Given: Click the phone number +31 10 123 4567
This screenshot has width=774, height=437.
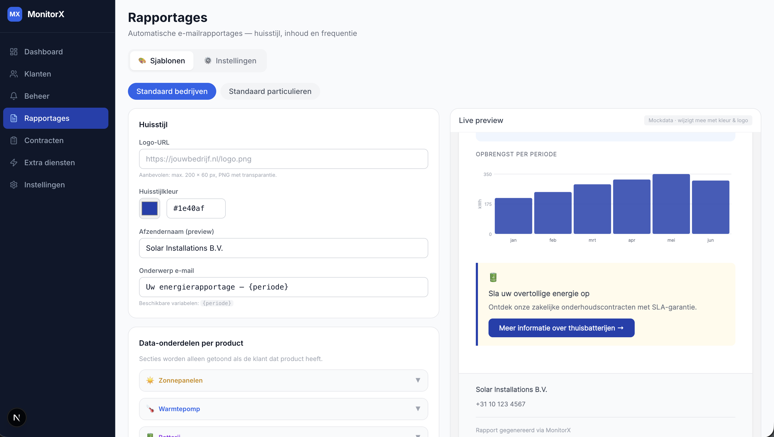Looking at the screenshot, I should 500,404.
